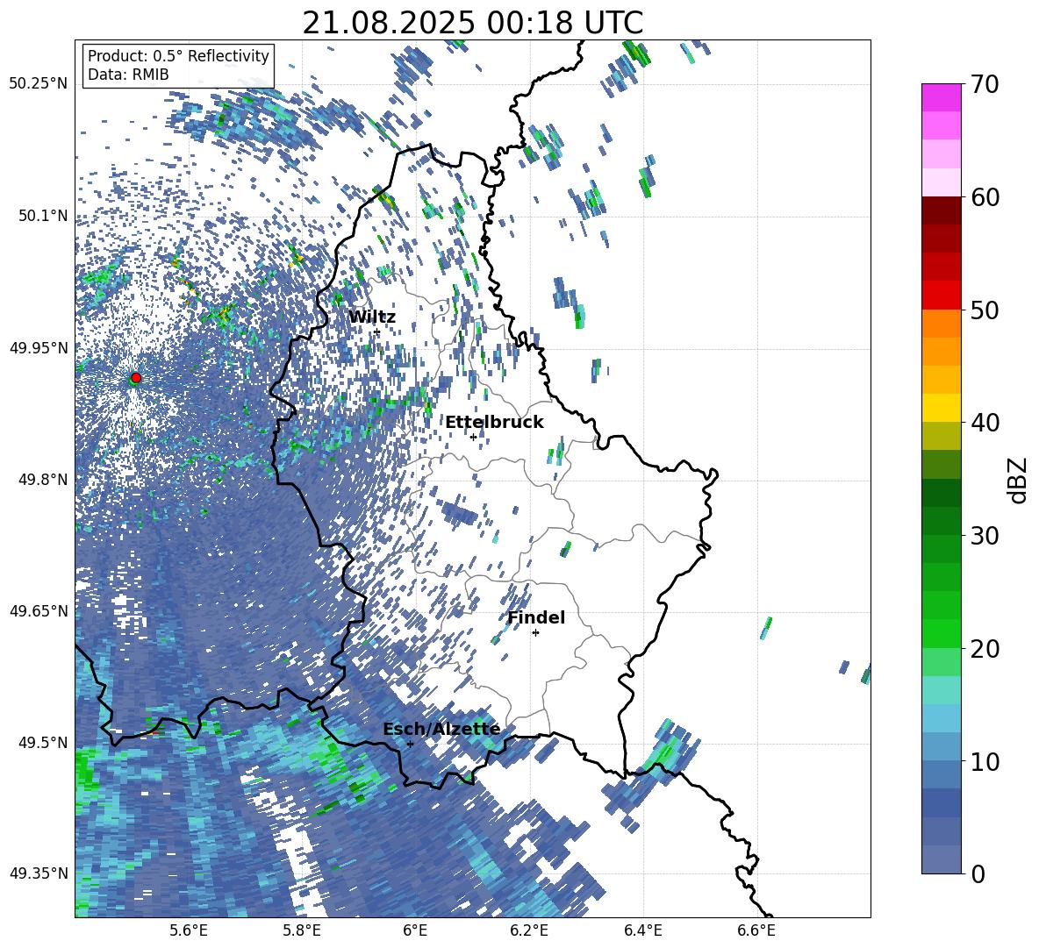
Task: Click the 50 colorbar tick label
Action: tap(985, 310)
